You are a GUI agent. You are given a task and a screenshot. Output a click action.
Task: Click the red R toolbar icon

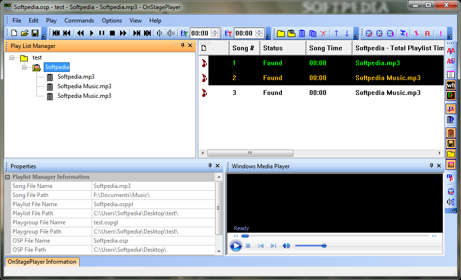click(x=427, y=34)
